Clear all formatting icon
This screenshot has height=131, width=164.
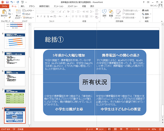[68, 11]
